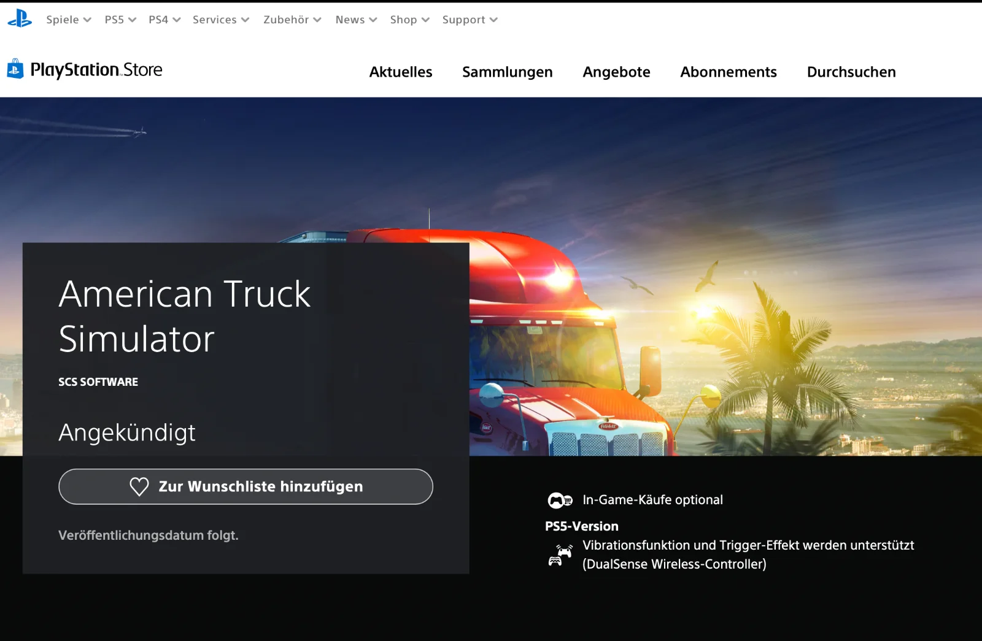Open the PS4 dropdown menu
Viewport: 982px width, 641px height.
pyautogui.click(x=164, y=20)
